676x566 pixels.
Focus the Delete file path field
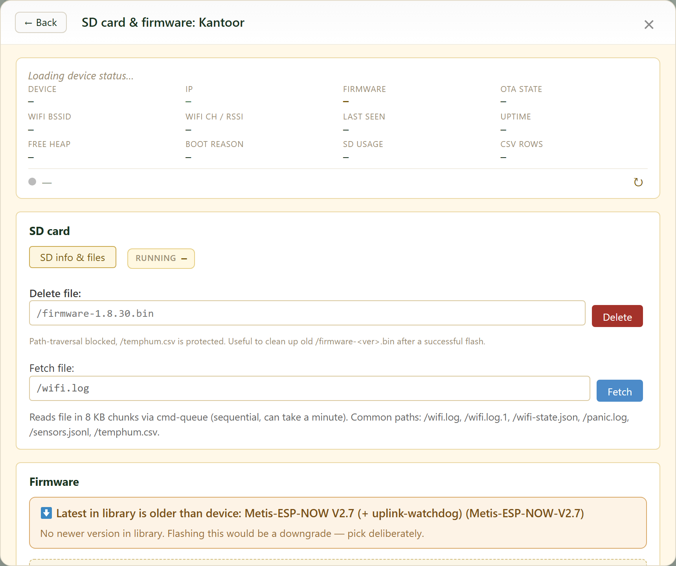coord(307,313)
